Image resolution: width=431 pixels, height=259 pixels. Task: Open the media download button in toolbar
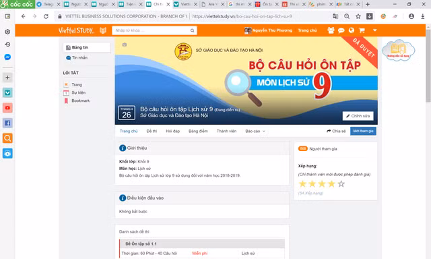370,16
